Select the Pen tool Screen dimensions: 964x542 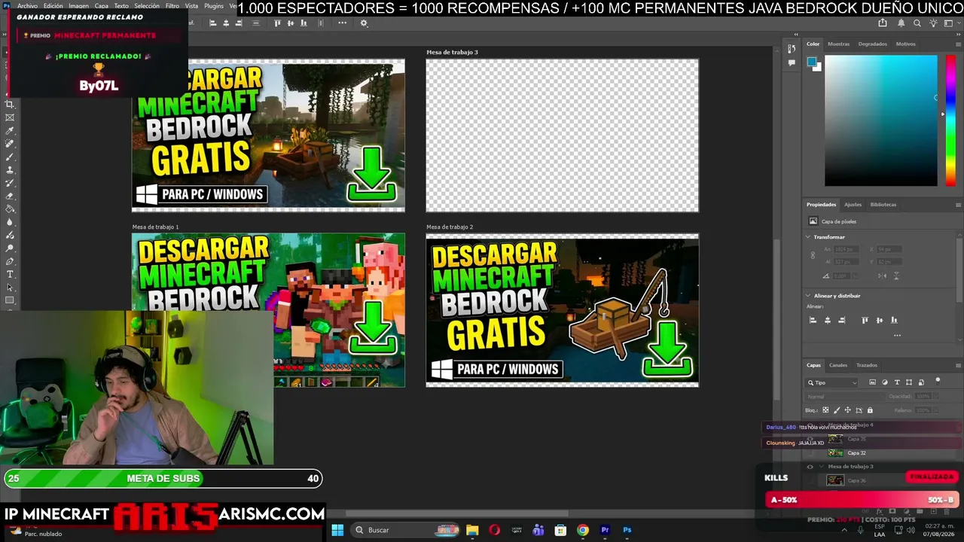click(x=10, y=261)
